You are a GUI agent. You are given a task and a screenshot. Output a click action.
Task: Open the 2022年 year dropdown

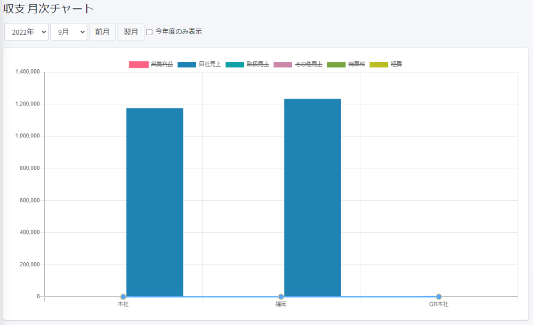tap(26, 32)
